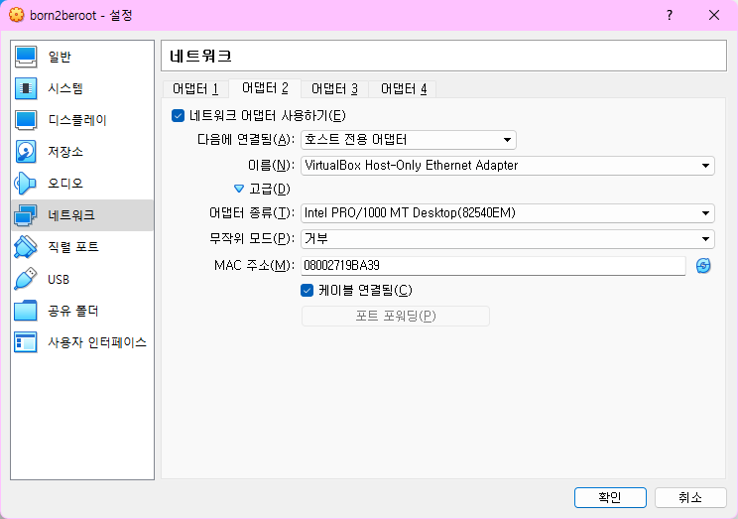Select the 공유 폴더 label in the sidebar
Viewport: 738px width, 519px height.
73,311
